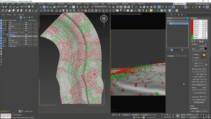Click the trash can delete icon
The width and height of the screenshot is (211, 119).
click(63, 11)
